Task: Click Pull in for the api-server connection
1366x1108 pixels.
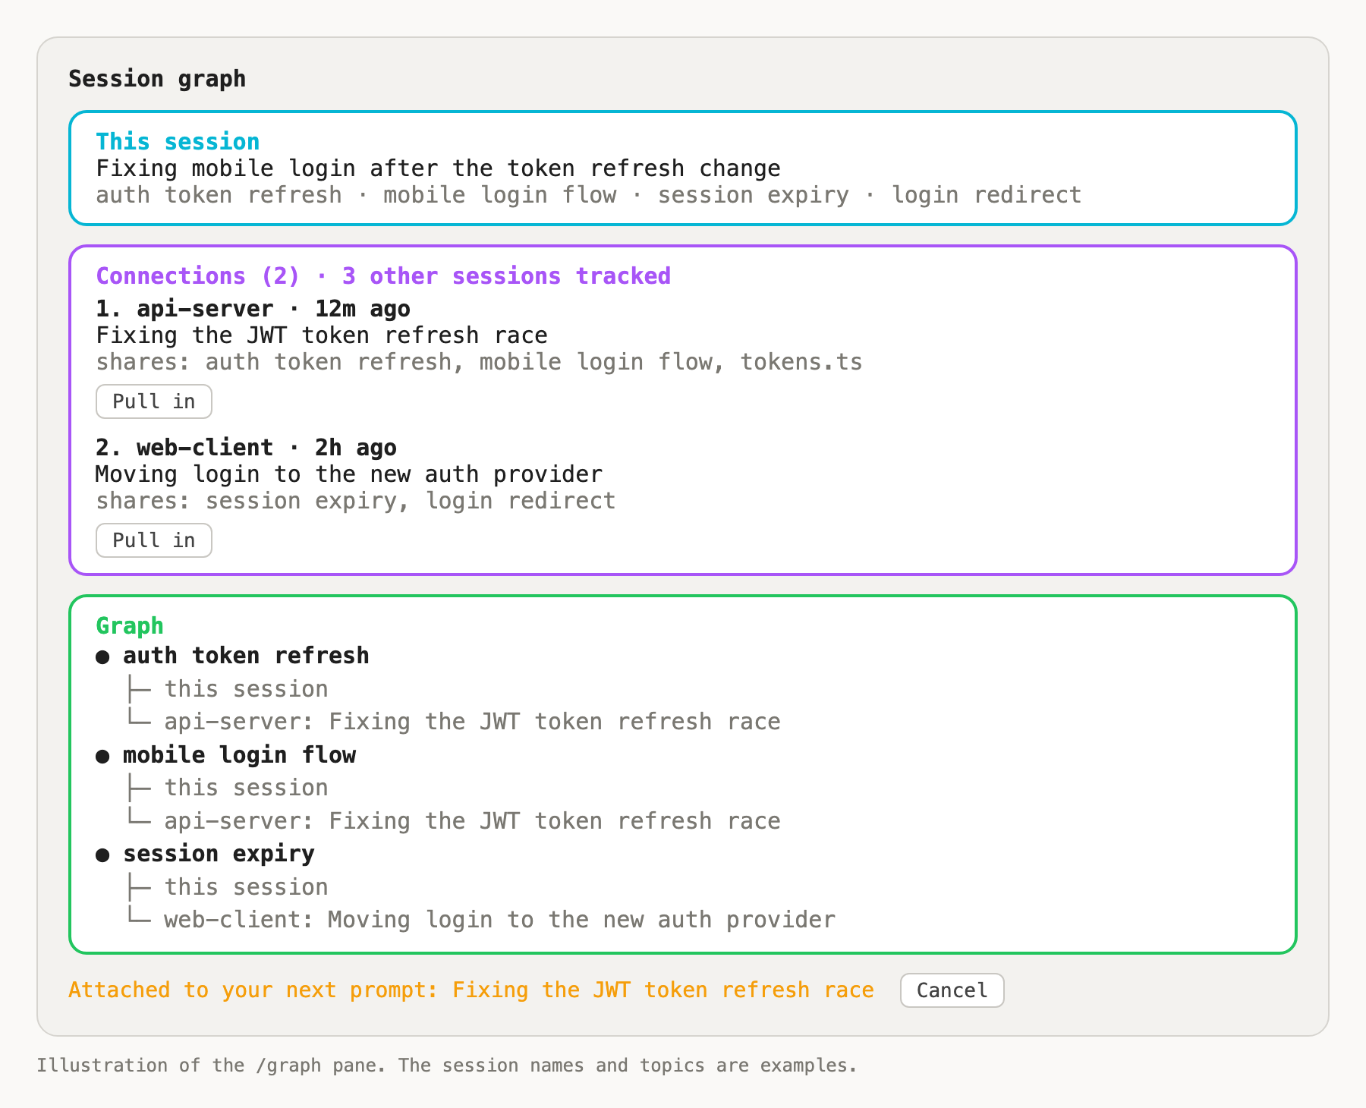Action: (154, 401)
